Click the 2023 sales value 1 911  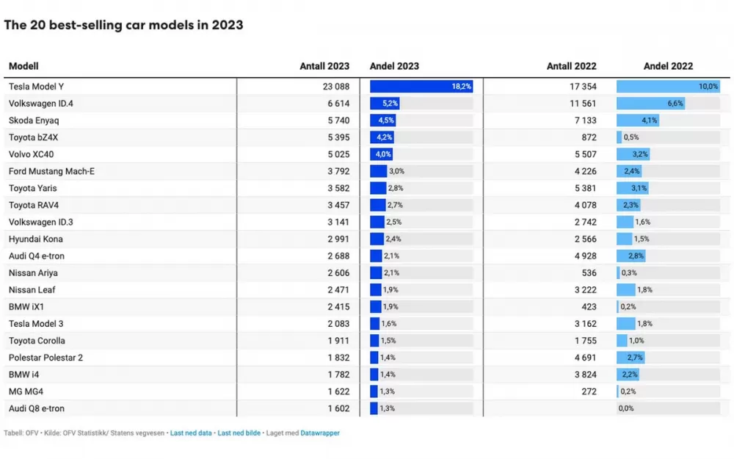pos(338,341)
